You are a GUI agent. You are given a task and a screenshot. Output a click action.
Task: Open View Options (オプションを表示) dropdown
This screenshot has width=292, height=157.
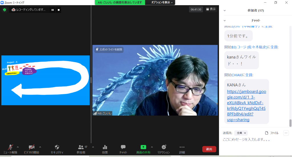(x=162, y=2)
